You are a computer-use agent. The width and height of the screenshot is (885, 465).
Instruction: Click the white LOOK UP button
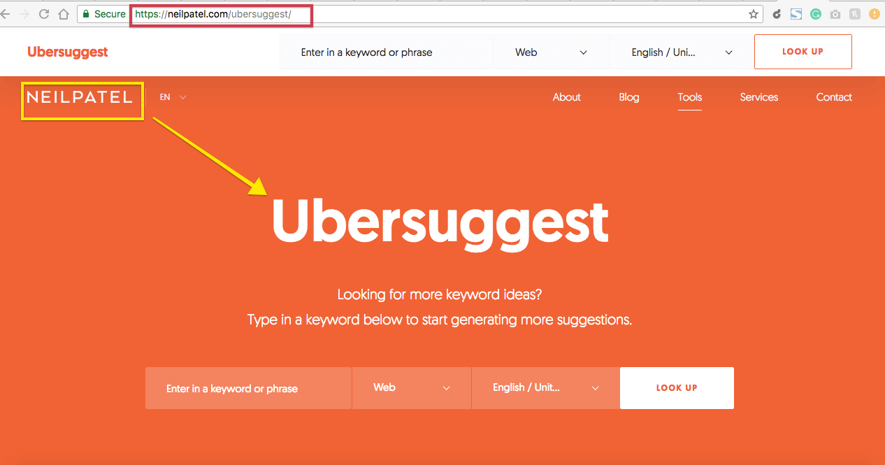[x=677, y=388]
